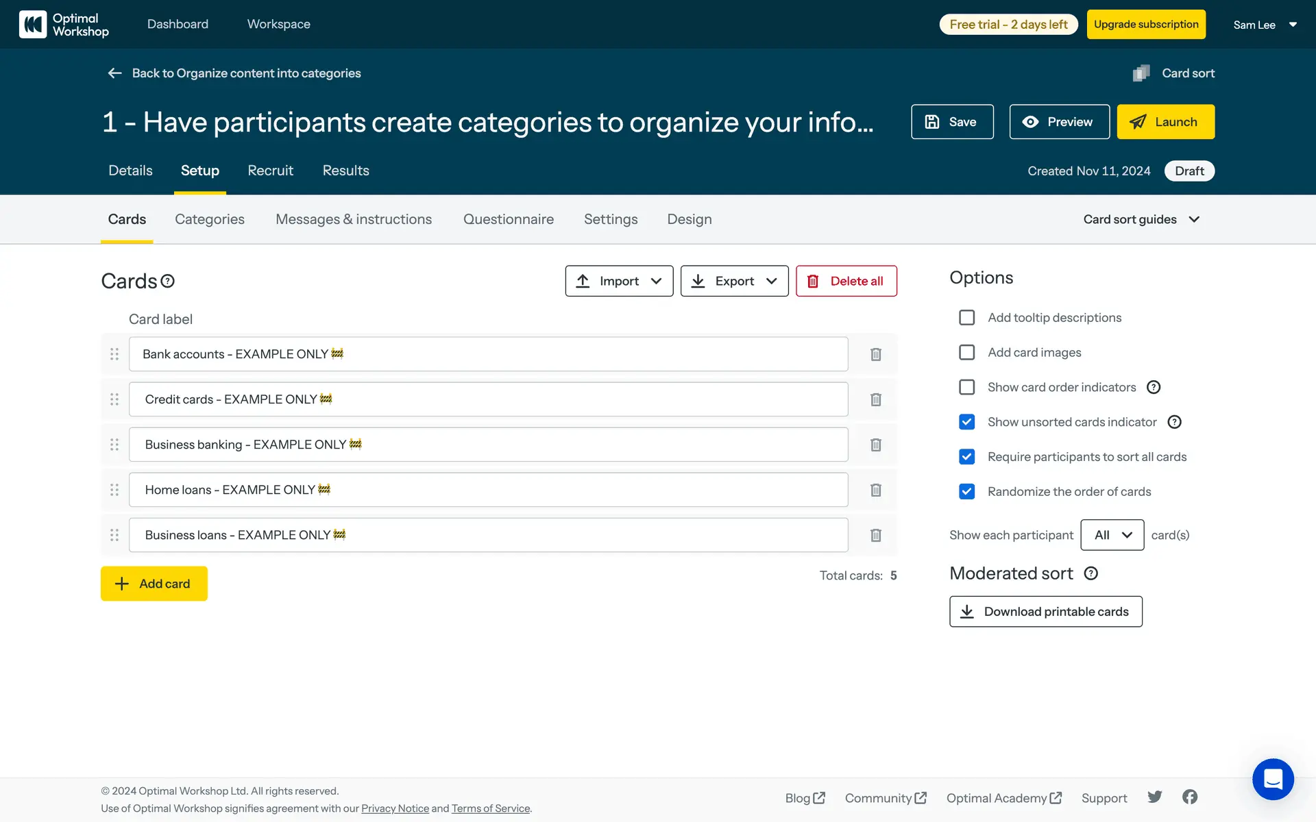This screenshot has width=1316, height=822.
Task: Click back arrow to Organize content
Action: pyautogui.click(x=114, y=73)
